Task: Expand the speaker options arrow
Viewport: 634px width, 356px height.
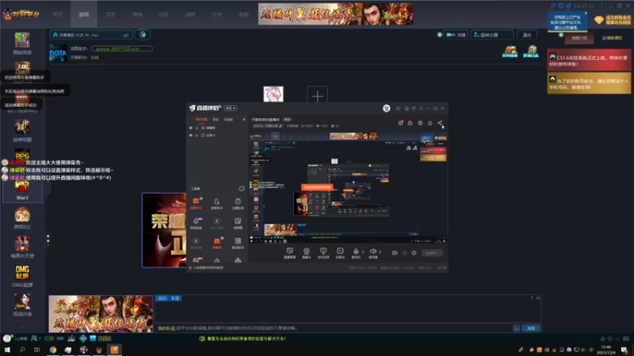Action: tap(380, 252)
